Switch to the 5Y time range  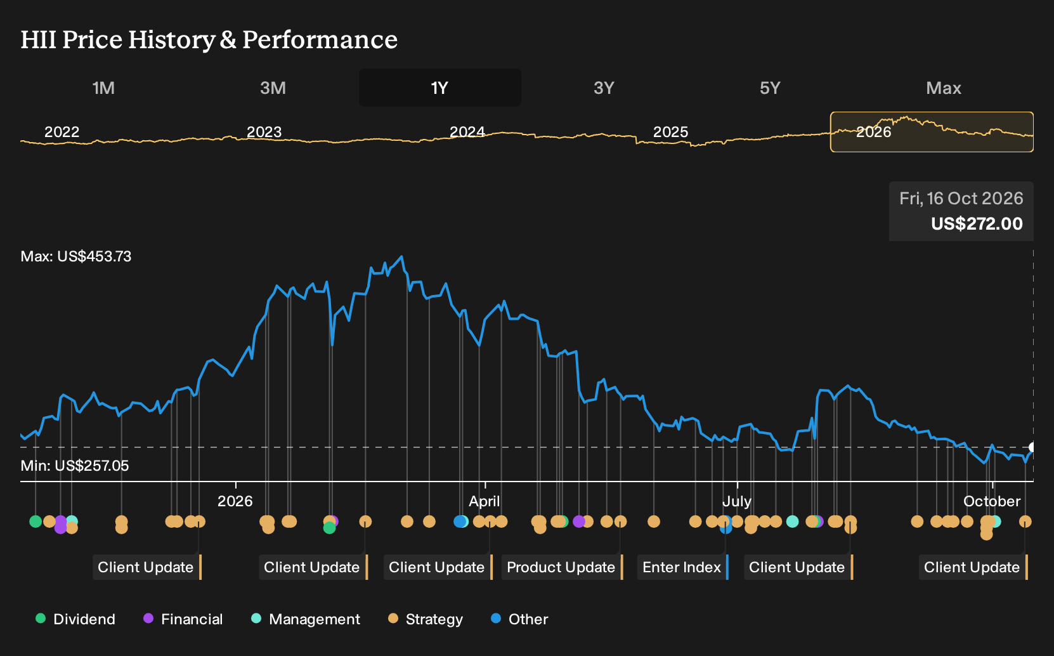tap(770, 88)
